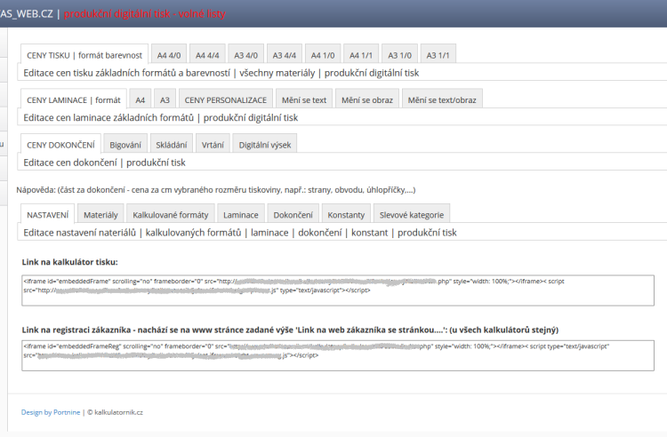Select the NASTAVENÍ tab
667x437 pixels.
coord(48,215)
